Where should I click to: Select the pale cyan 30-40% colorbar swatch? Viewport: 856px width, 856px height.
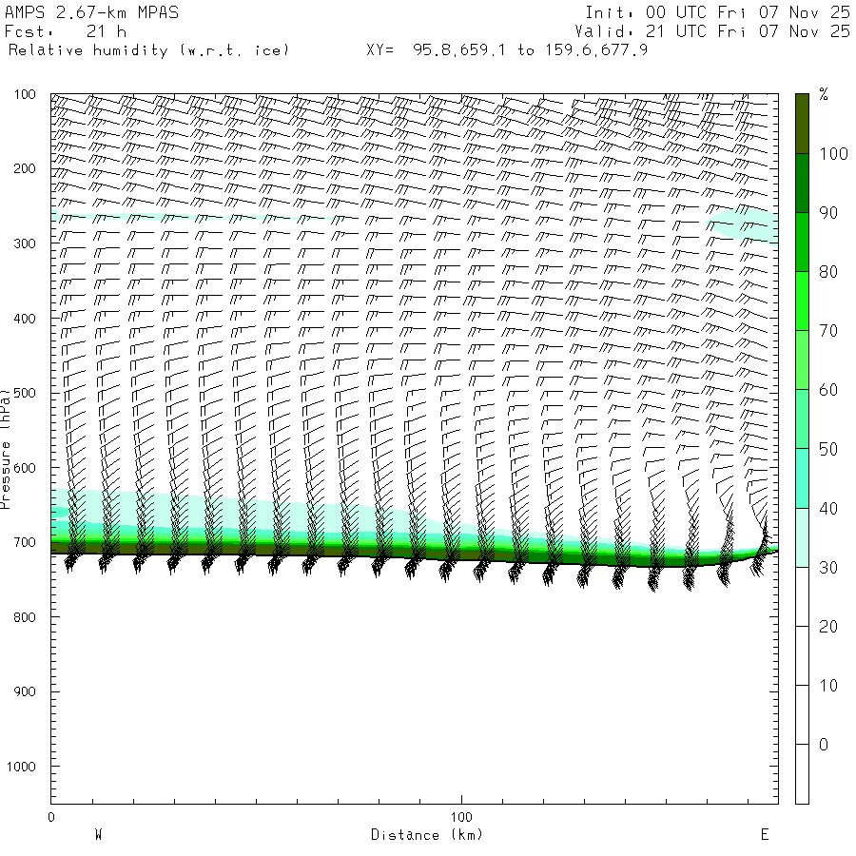click(802, 537)
